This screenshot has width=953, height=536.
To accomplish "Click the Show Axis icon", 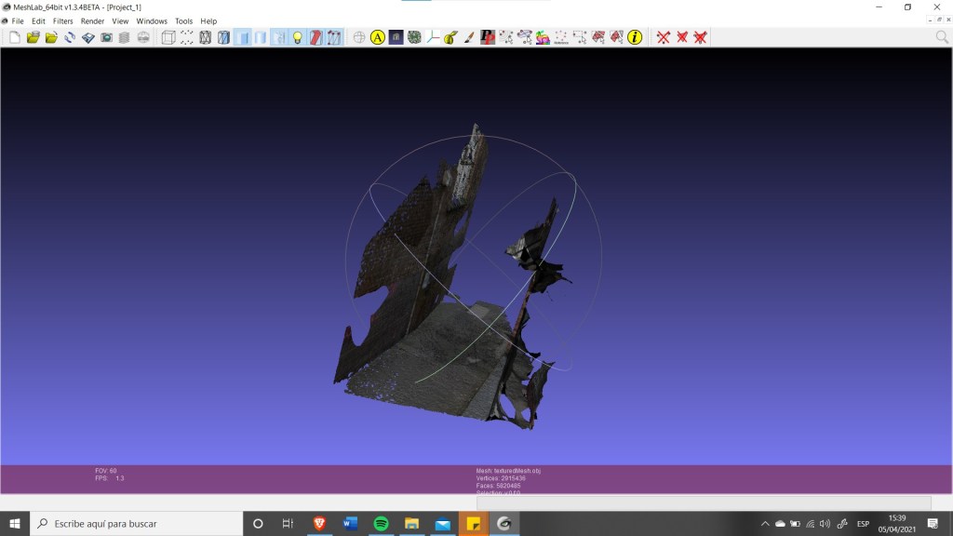I will tap(433, 37).
